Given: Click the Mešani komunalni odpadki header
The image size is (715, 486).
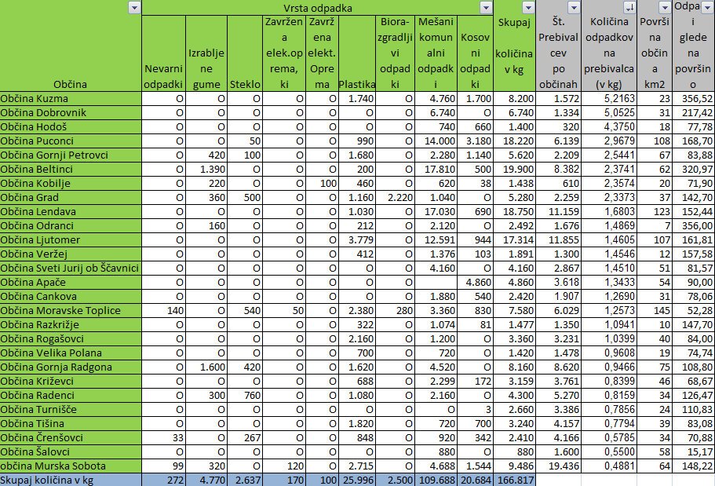Looking at the screenshot, I should point(436,53).
